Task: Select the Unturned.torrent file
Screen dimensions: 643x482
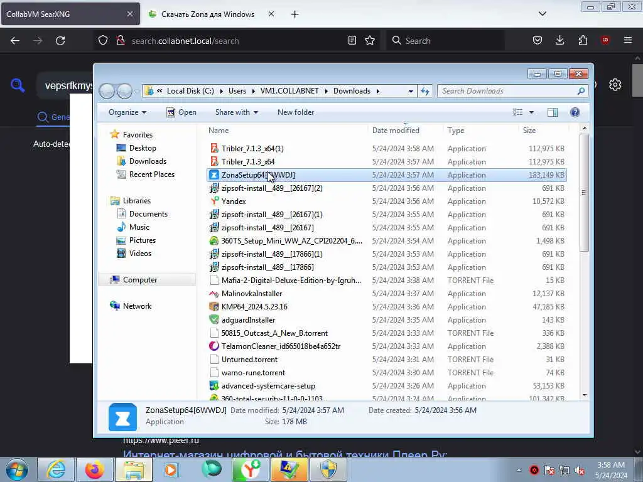Action: tap(387, 360)
